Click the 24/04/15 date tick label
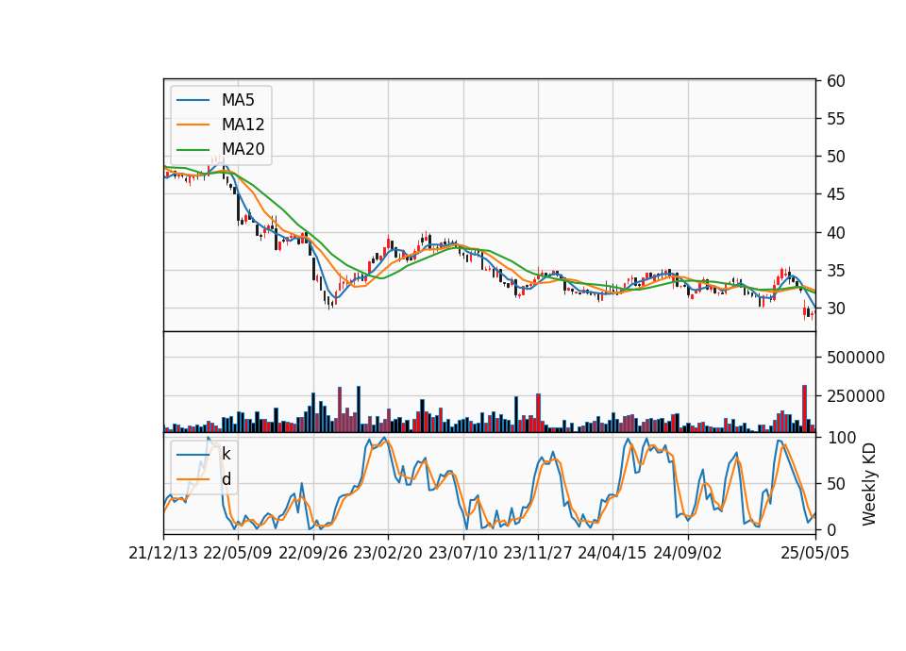 coord(612,554)
